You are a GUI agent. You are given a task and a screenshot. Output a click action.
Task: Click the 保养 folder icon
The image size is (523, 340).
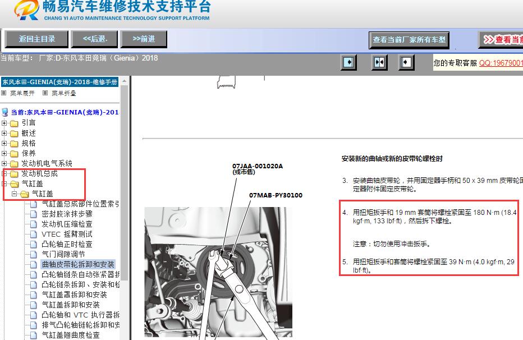point(14,154)
